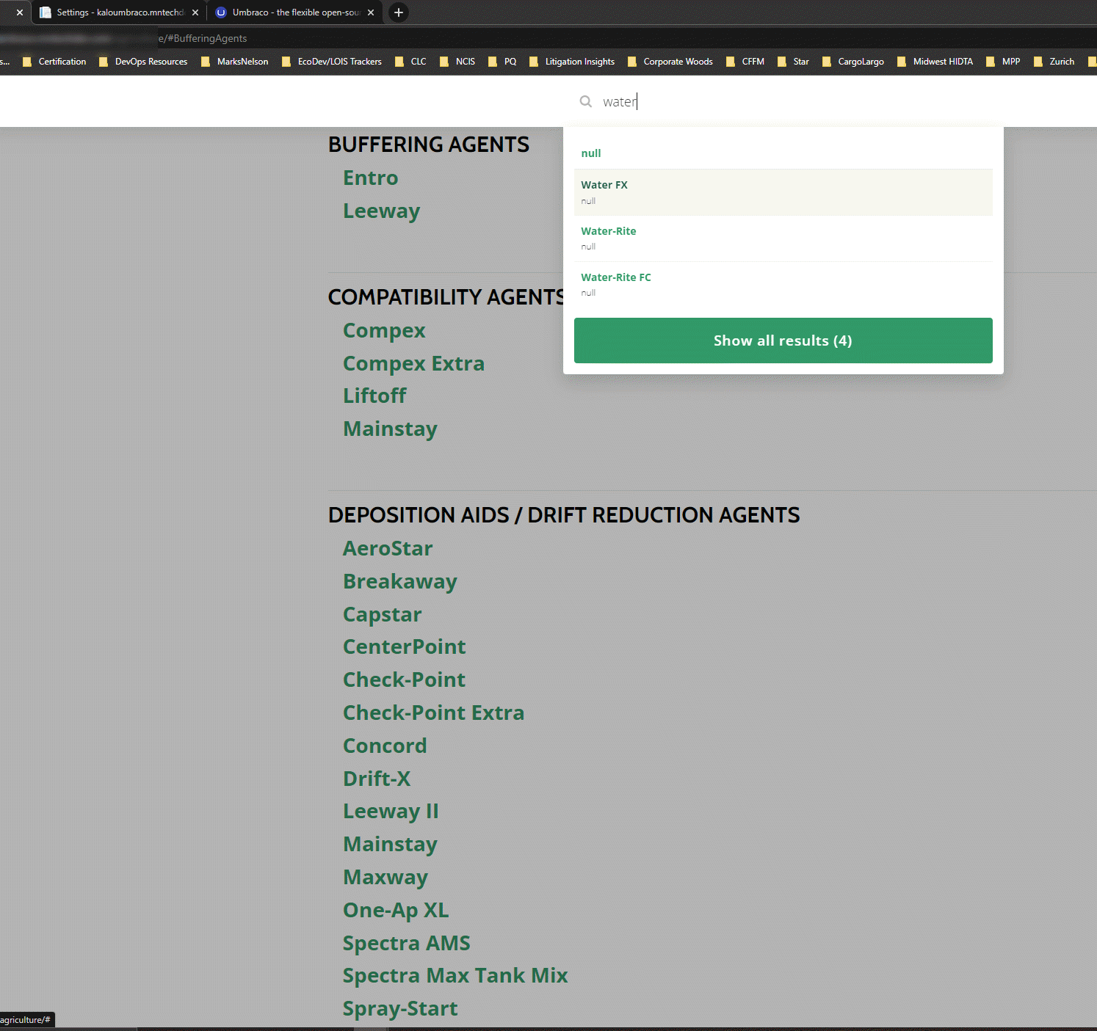Open Mainstay under Compatibility Agents

390,429
